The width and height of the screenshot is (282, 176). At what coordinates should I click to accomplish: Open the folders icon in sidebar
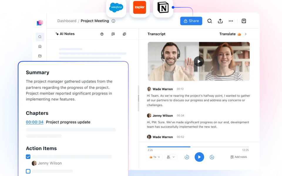[x=40, y=56]
